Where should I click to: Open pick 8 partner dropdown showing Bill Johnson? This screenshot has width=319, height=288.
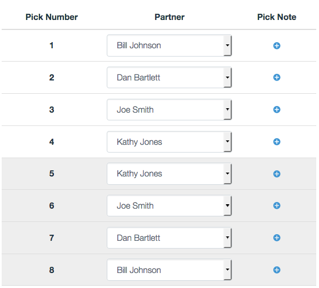point(170,270)
